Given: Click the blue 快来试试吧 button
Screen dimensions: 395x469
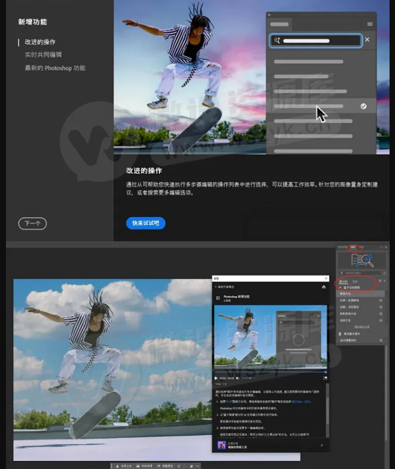Looking at the screenshot, I should tap(145, 223).
